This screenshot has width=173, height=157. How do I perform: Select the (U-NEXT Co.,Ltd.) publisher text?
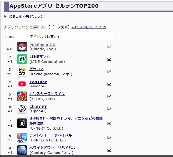[46, 129]
